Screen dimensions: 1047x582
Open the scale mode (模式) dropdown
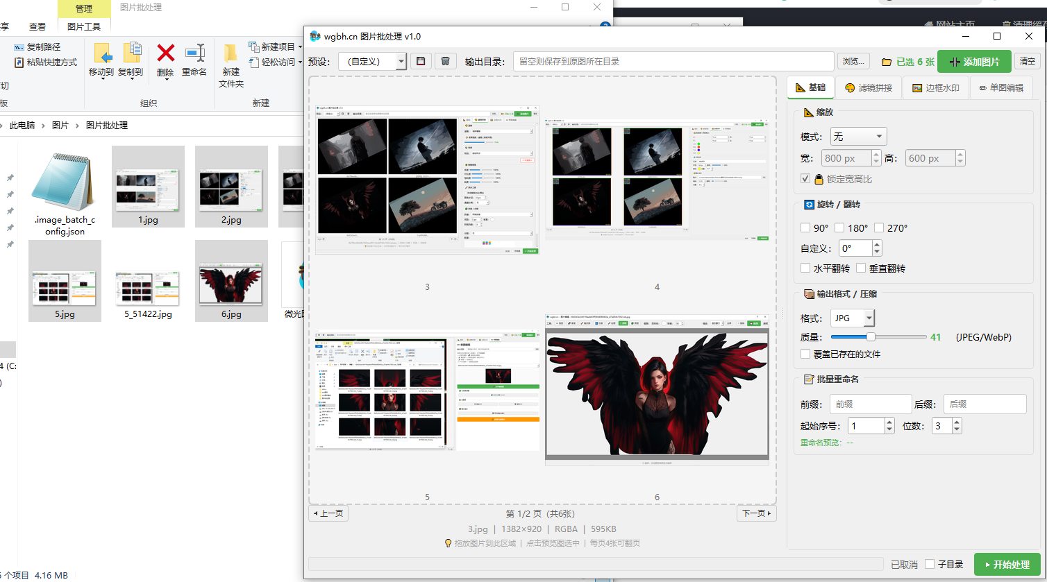click(858, 137)
